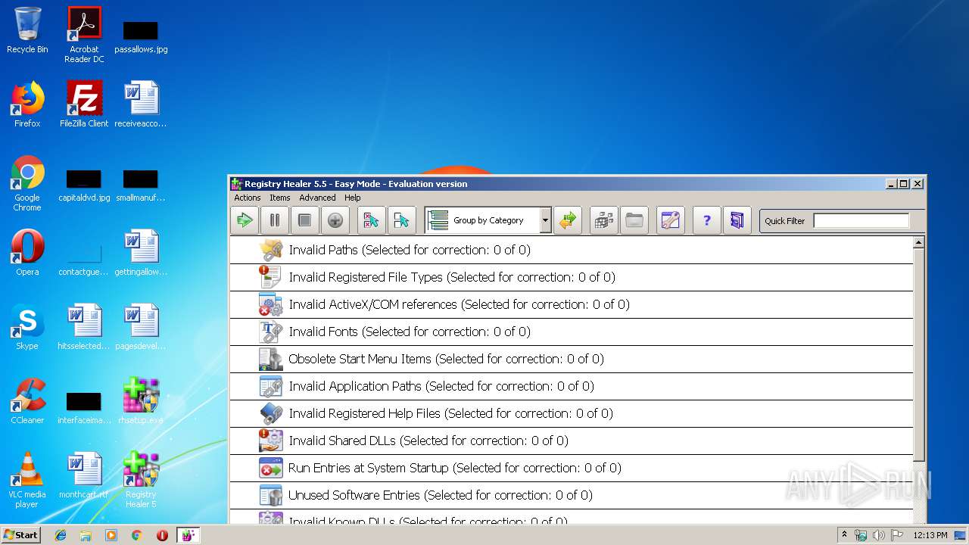Select the FileZilla Client desktop shortcut

[x=84, y=104]
